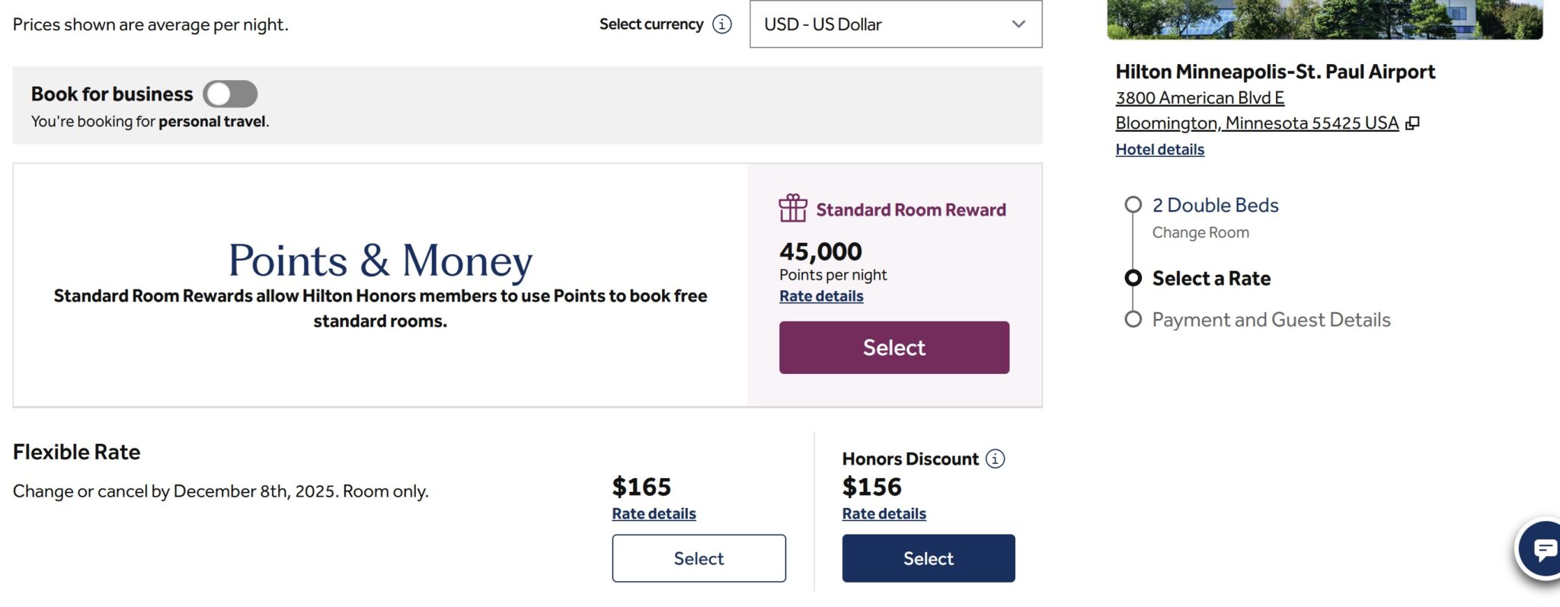The height and width of the screenshot is (607, 1560).
Task: Toggle the Book for business switch
Action: tap(230, 94)
